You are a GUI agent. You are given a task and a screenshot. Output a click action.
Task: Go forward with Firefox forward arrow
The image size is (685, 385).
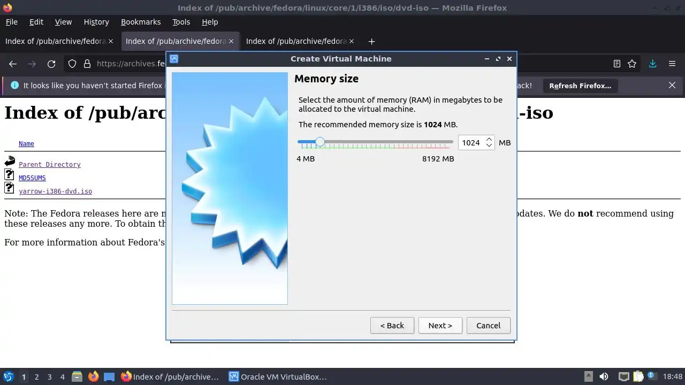[32, 64]
